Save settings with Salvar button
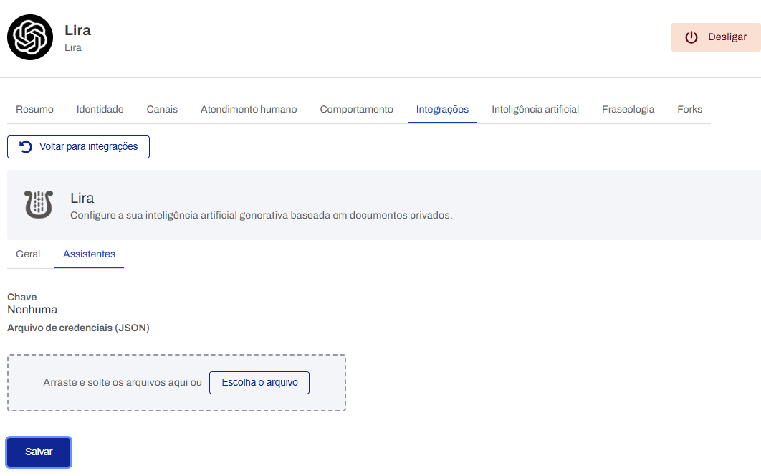Image resolution: width=761 pixels, height=476 pixels. click(39, 452)
